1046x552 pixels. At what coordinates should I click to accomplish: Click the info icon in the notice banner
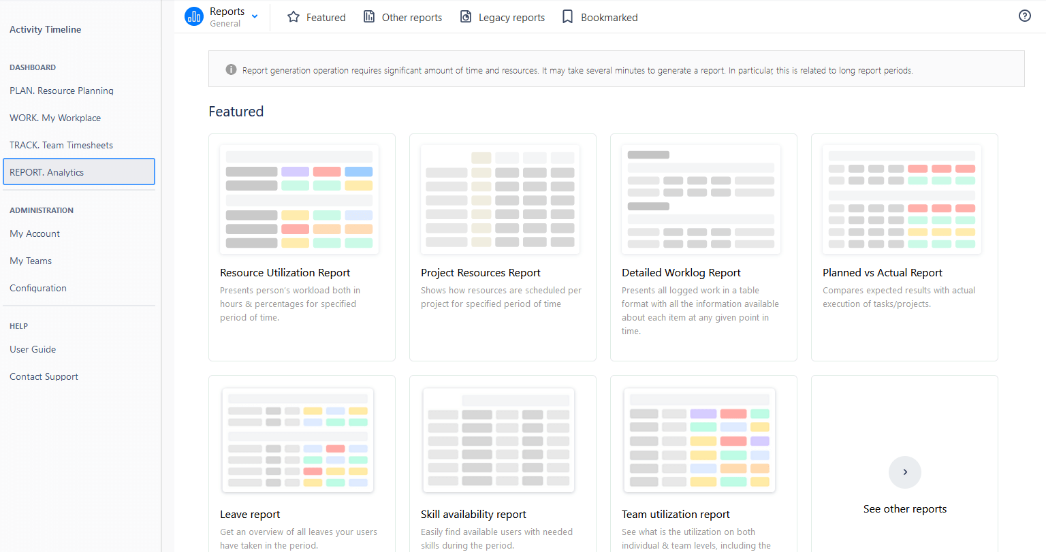tap(231, 69)
